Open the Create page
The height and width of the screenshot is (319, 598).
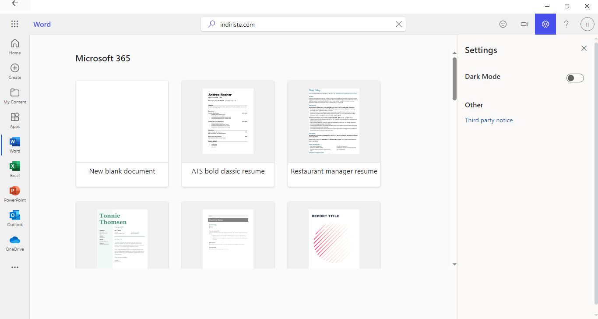tap(15, 71)
